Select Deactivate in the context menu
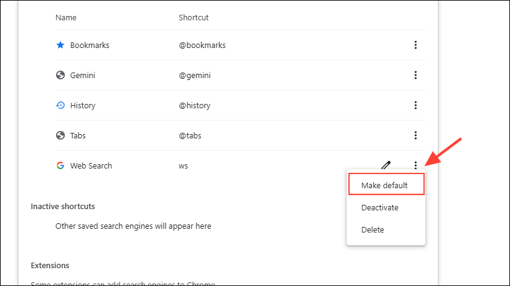This screenshot has height=286, width=510. click(380, 207)
